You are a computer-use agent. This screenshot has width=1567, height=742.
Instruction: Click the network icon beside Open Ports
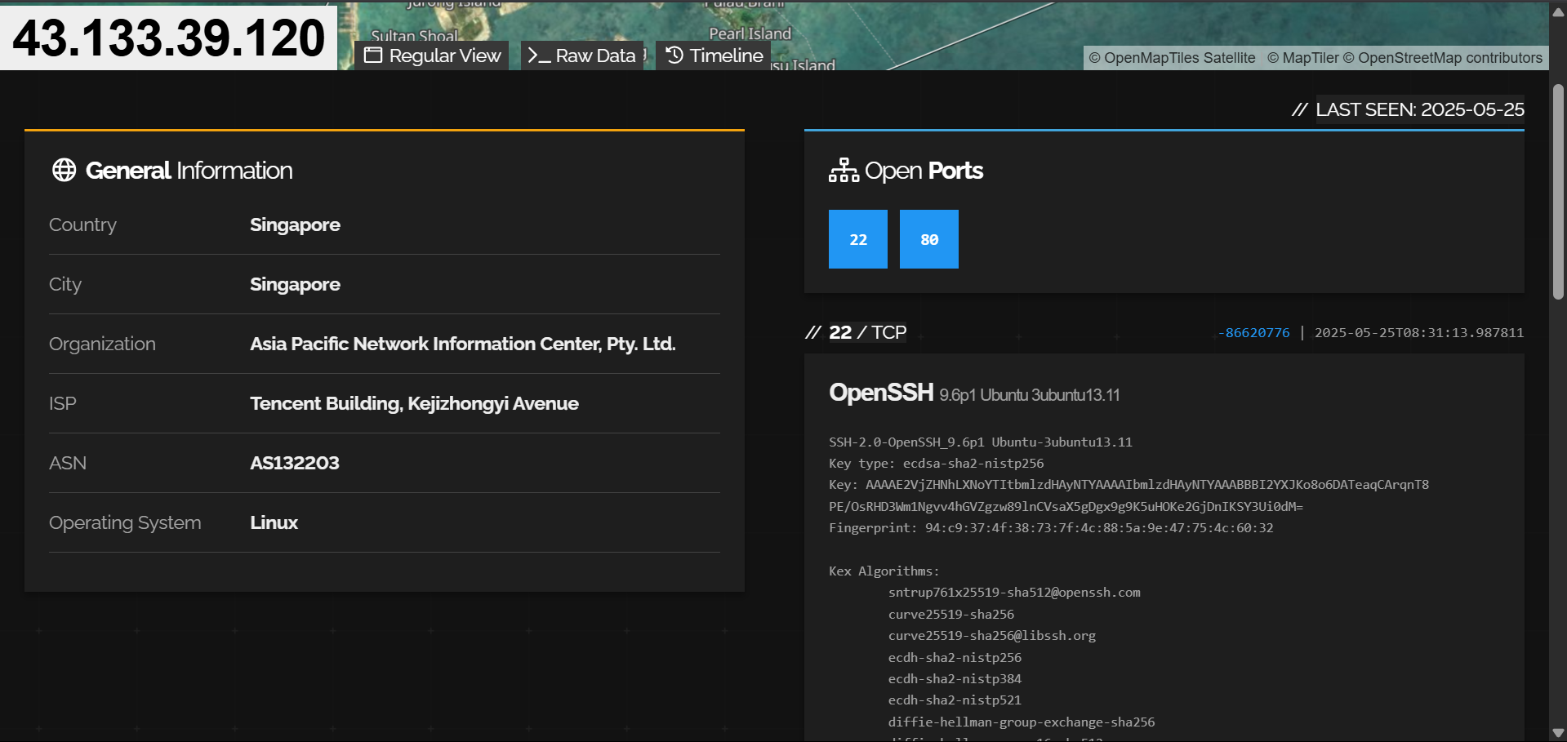[x=844, y=170]
